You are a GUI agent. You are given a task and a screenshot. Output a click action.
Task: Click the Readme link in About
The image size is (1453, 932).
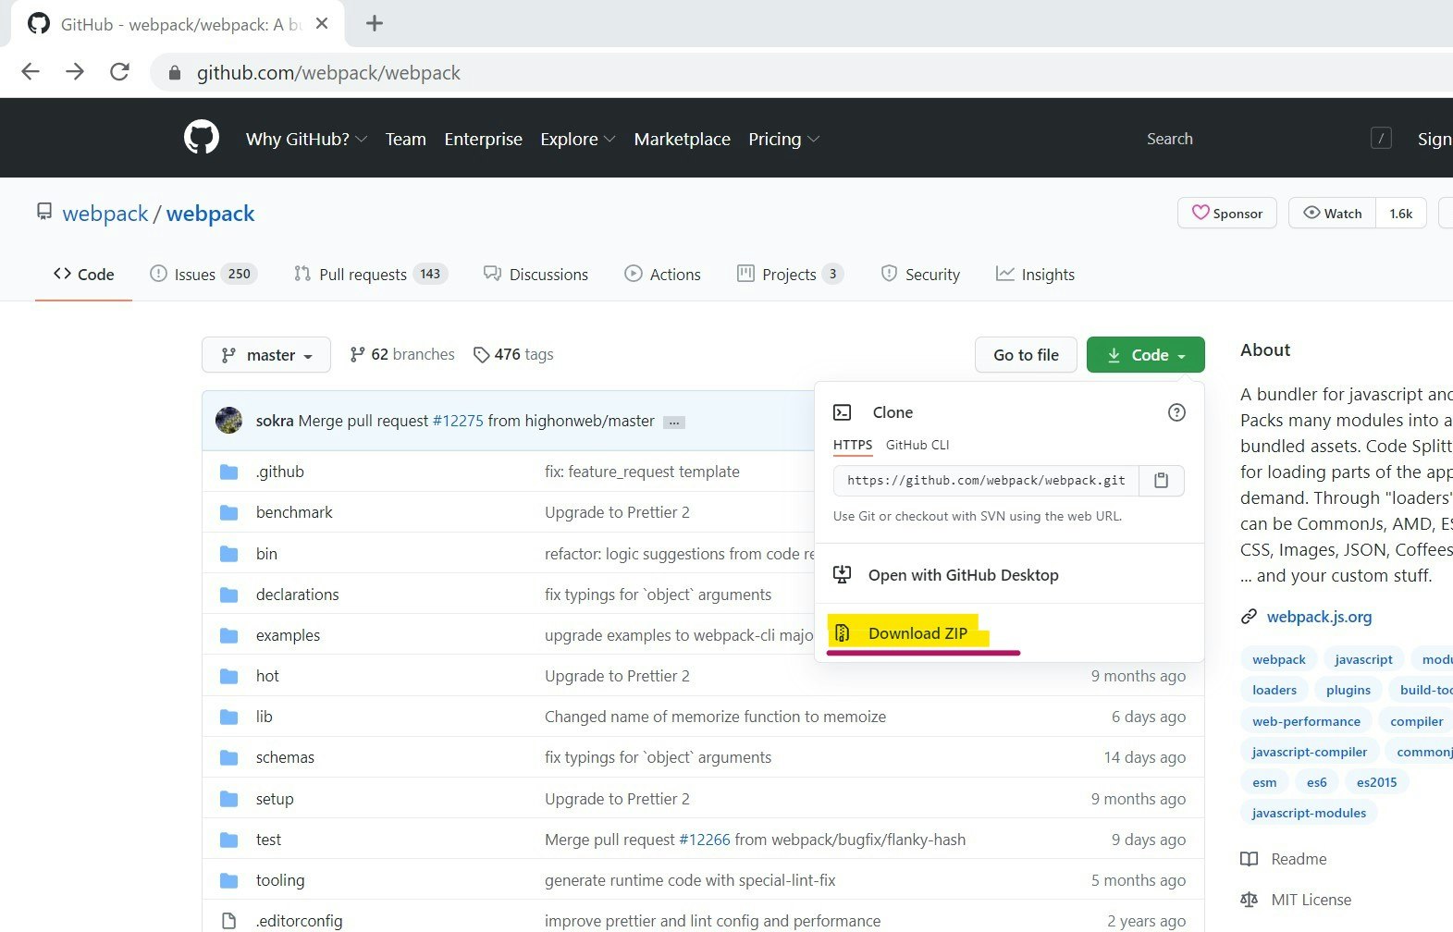pyautogui.click(x=1284, y=859)
